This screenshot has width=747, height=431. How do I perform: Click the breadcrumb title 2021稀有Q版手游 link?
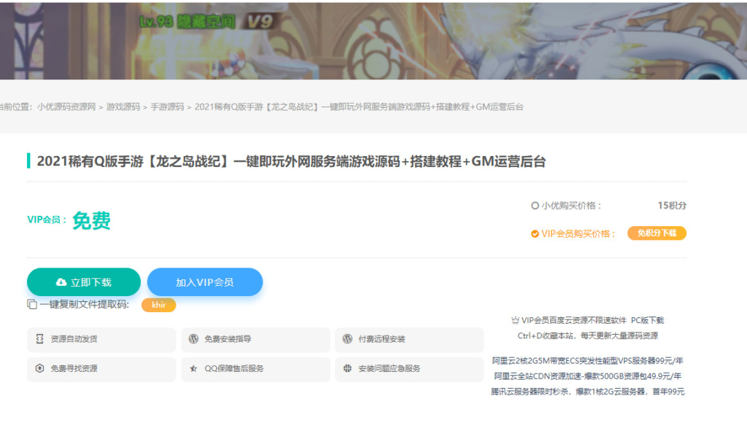point(359,106)
